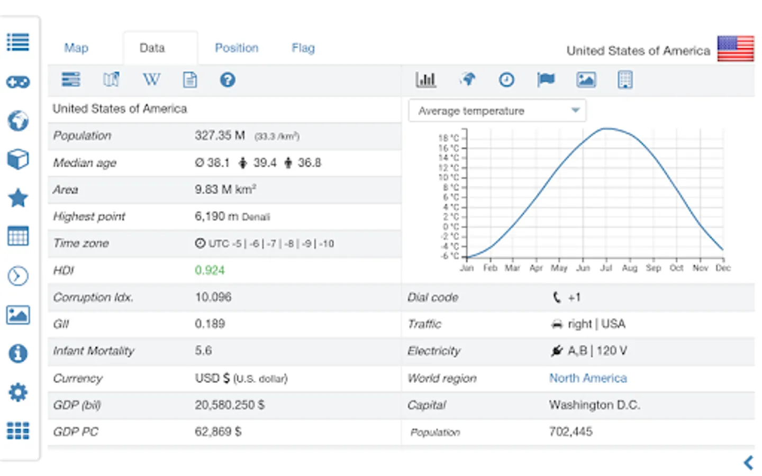This screenshot has height=476, width=762.
Task: Click the United States flag thumbnail
Action: [736, 49]
